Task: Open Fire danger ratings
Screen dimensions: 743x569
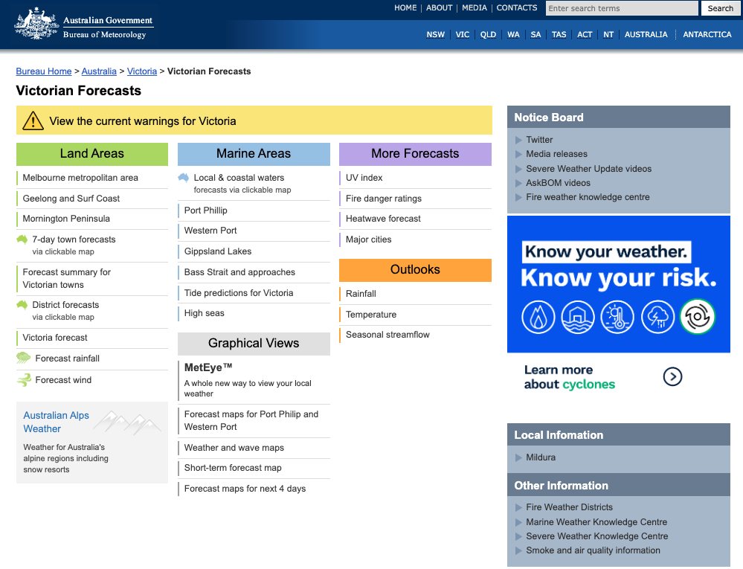Action: 384,199
